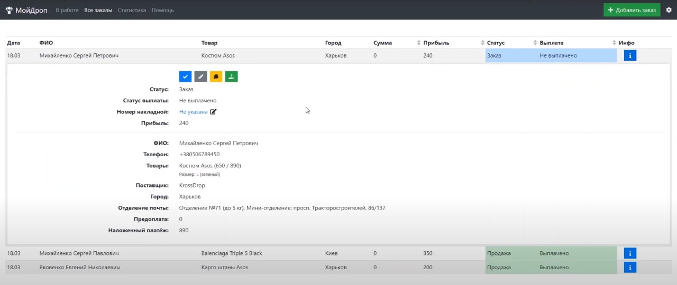Click the gray pencil edit-order button
Image resolution: width=677 pixels, height=285 pixels.
coord(200,77)
